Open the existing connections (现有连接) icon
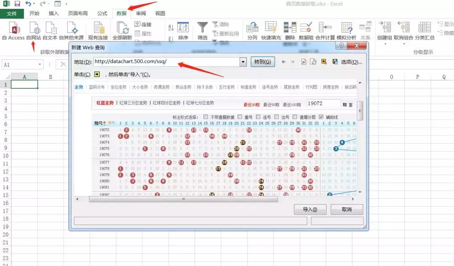The width and height of the screenshot is (454, 266). [98, 28]
